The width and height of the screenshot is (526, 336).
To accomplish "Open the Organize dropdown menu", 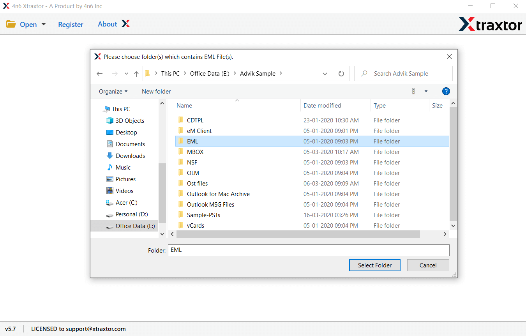I will click(113, 92).
